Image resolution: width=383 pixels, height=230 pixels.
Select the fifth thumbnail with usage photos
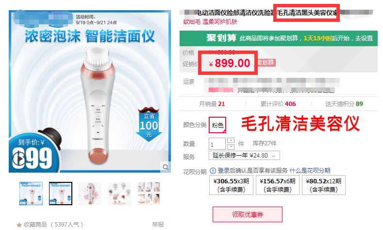point(149,194)
